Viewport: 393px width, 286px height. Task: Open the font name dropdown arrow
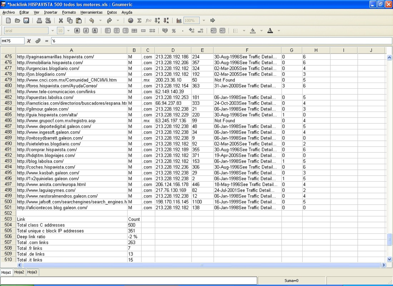pos(53,31)
